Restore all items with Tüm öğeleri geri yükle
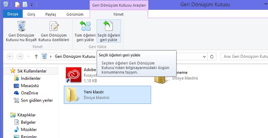The width and height of the screenshot is (268, 138). click(85, 31)
